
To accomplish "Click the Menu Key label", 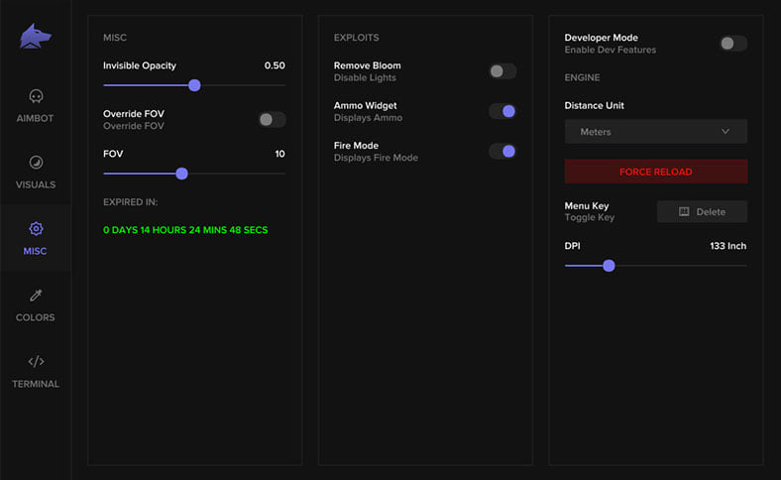I will 587,206.
